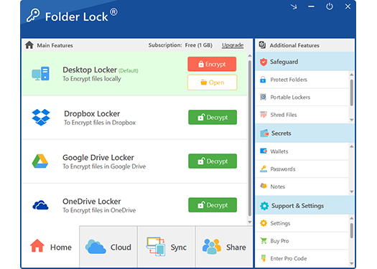Click main list scroll up arrow

[250, 56]
